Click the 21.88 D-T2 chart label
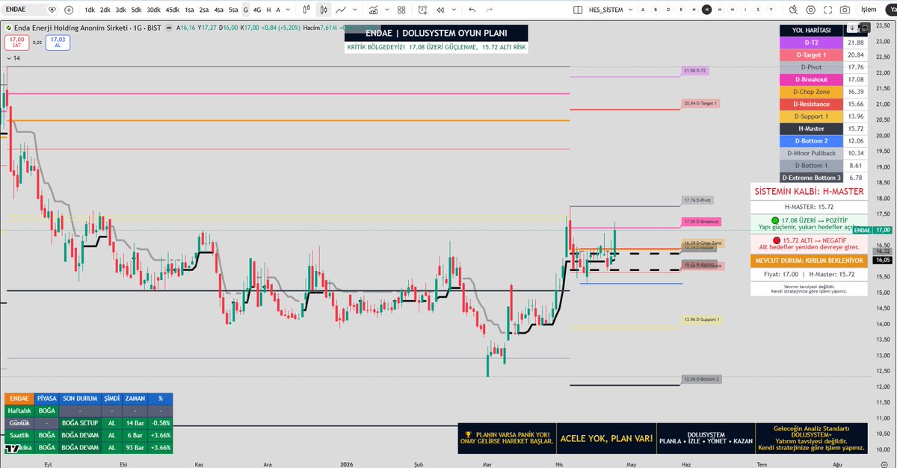897x468 pixels. tap(697, 71)
